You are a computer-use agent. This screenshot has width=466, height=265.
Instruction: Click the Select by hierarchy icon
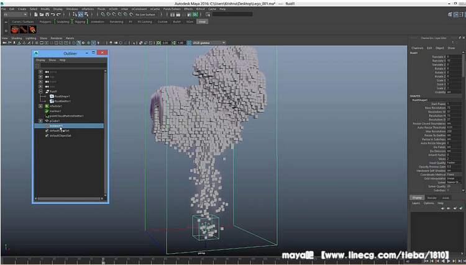(75, 14)
